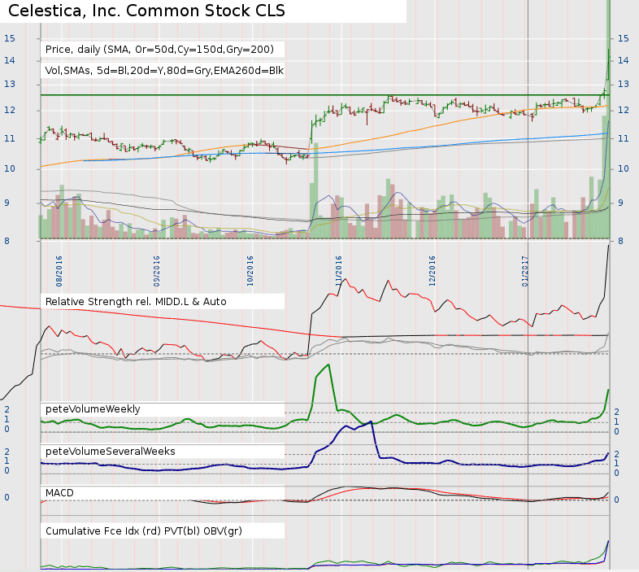
Task: Click the left price axis value 11
Action: [10, 138]
